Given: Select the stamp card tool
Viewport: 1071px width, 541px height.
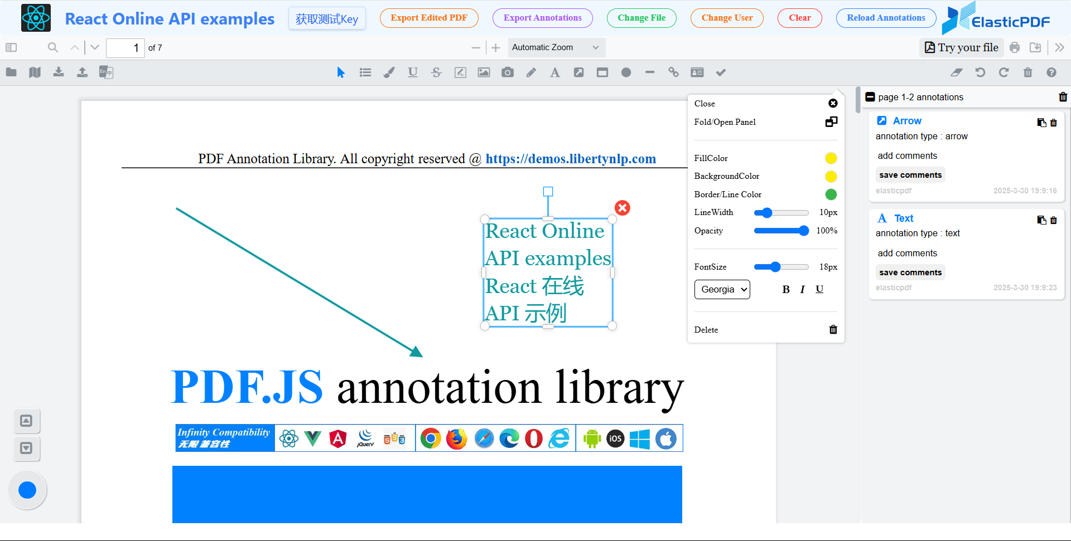Looking at the screenshot, I should 697,72.
